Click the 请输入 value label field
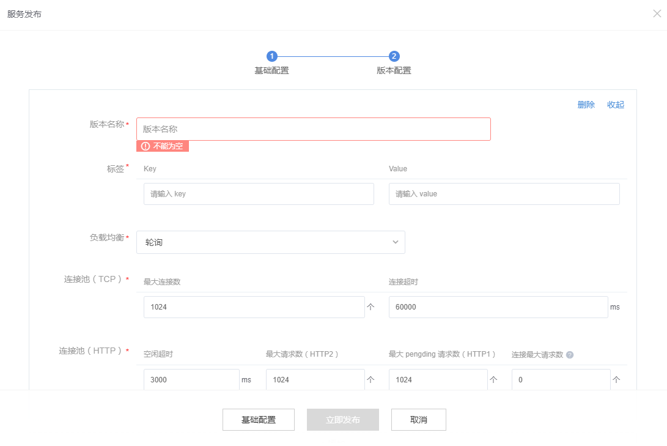 [504, 194]
